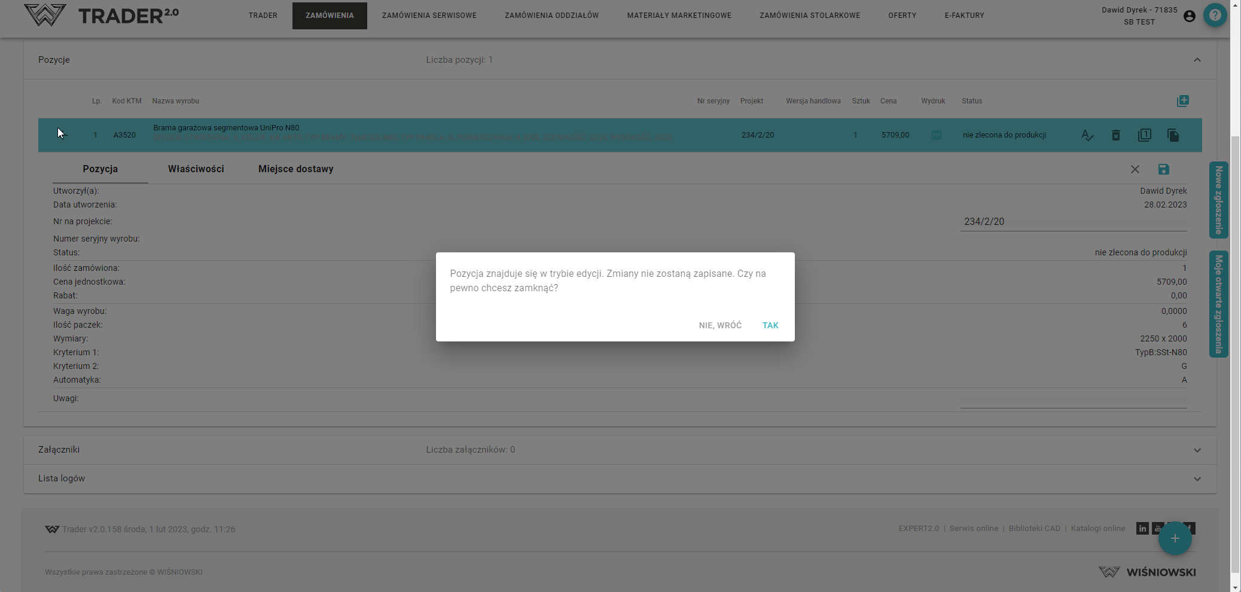The height and width of the screenshot is (592, 1241).
Task: Click the PDF printout icon
Action: (936, 135)
